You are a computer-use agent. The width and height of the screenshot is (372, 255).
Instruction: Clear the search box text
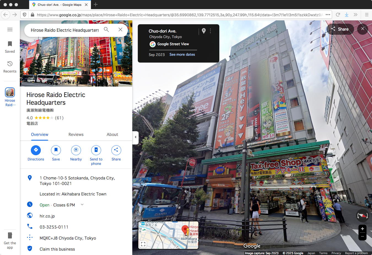point(120,29)
